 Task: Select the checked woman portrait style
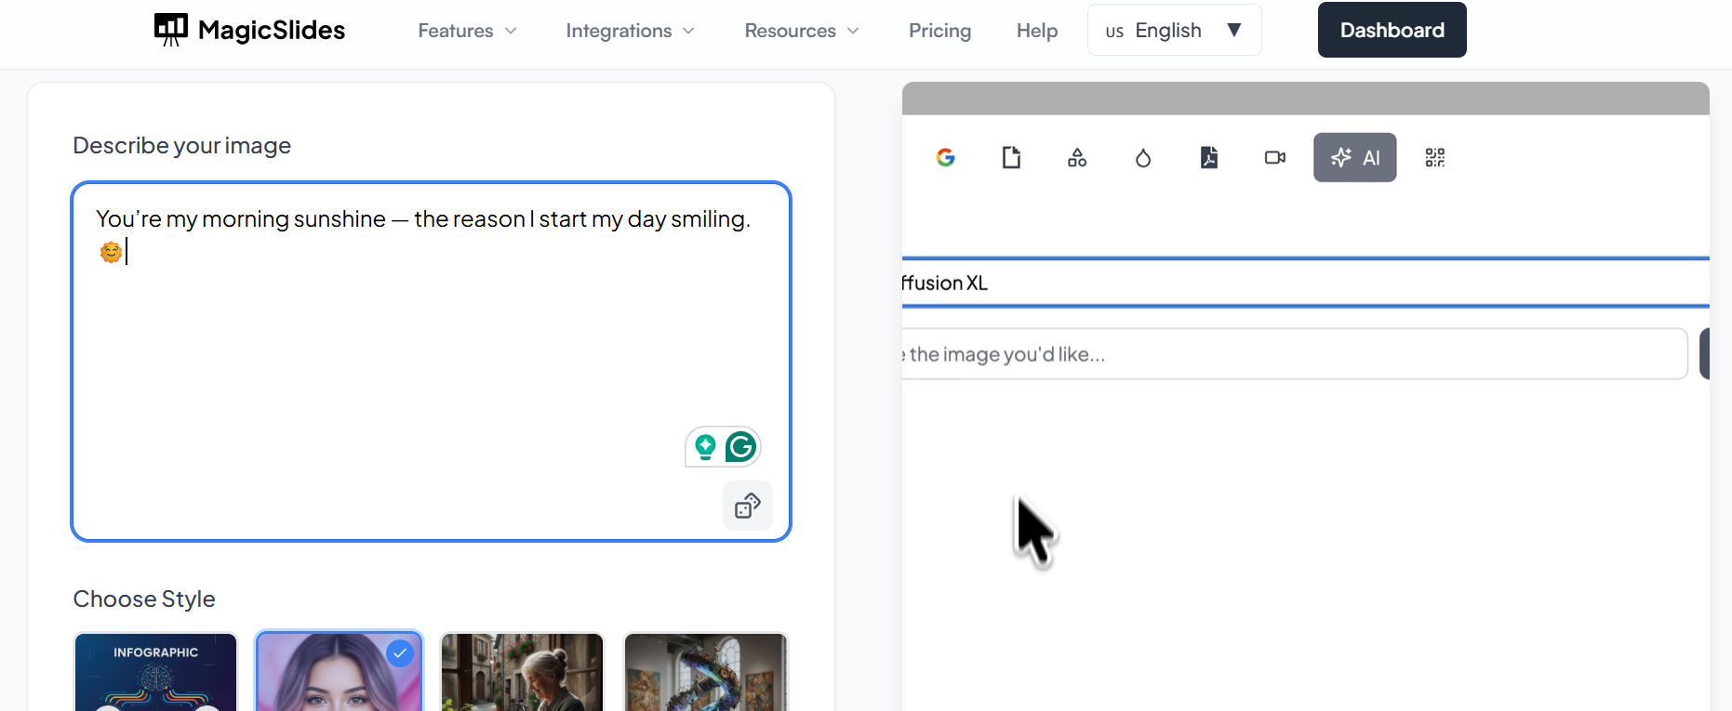point(339,671)
